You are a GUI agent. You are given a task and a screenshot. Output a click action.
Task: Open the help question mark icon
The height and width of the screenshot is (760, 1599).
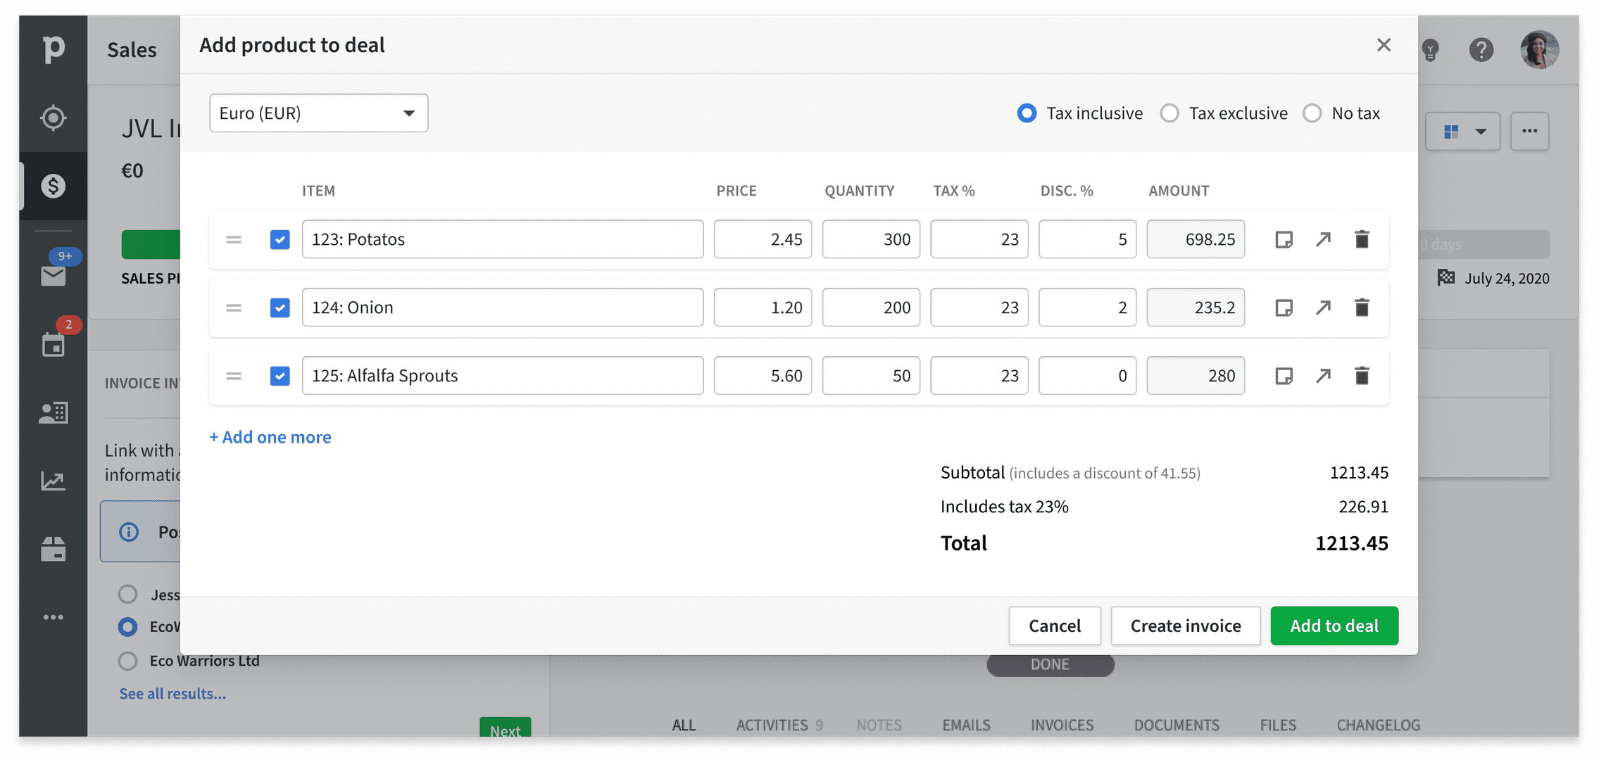pos(1481,49)
